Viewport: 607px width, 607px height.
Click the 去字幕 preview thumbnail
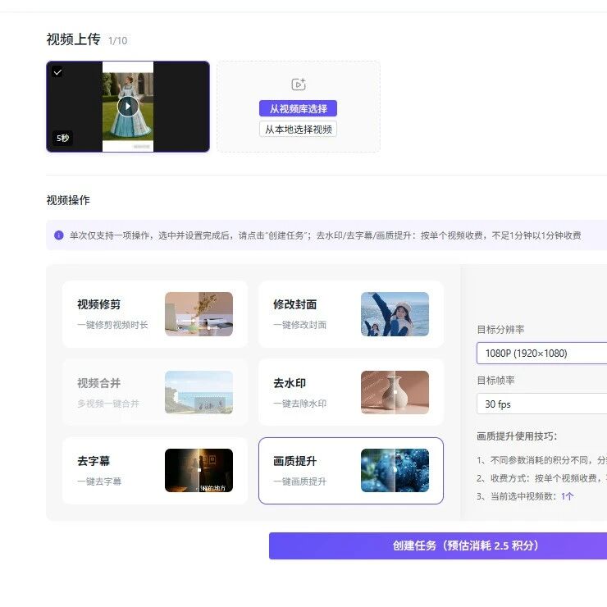tap(199, 470)
